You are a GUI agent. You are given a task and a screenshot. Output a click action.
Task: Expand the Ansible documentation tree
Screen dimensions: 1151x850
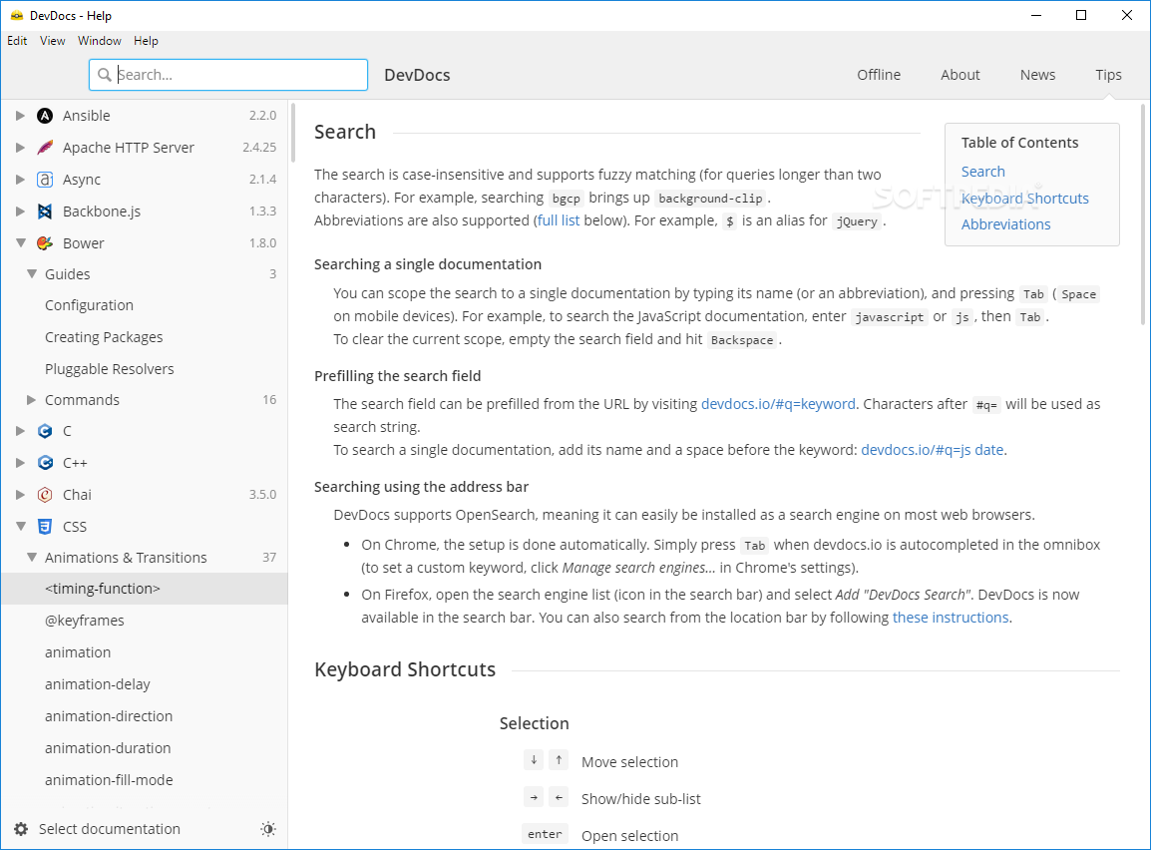pos(21,116)
